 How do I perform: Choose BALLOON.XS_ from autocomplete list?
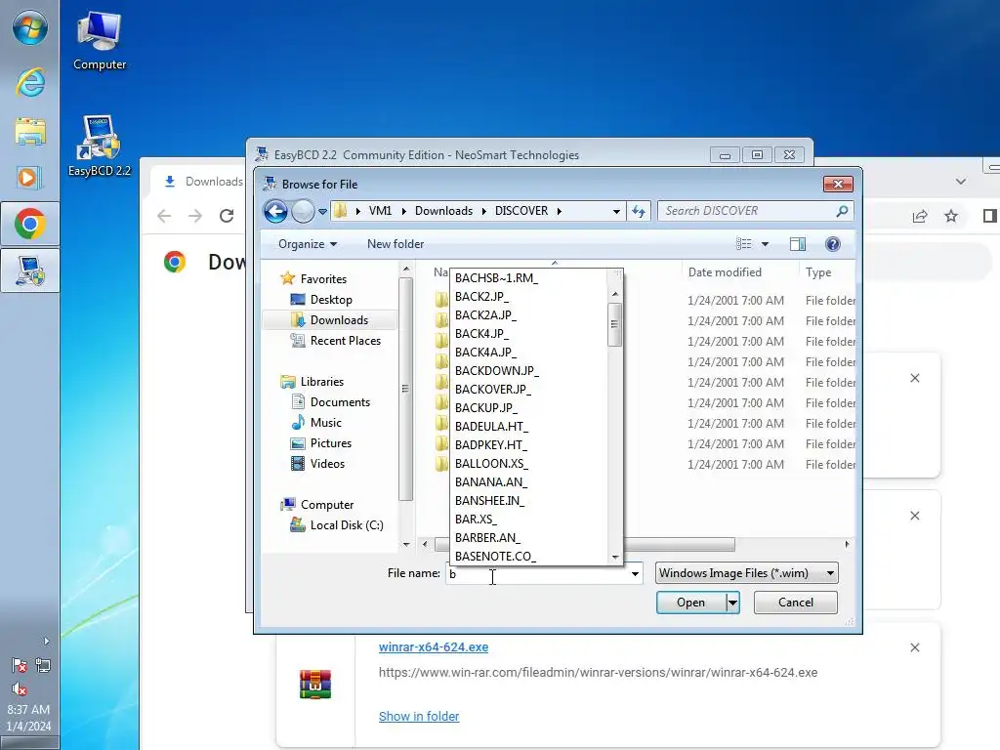pos(529,464)
